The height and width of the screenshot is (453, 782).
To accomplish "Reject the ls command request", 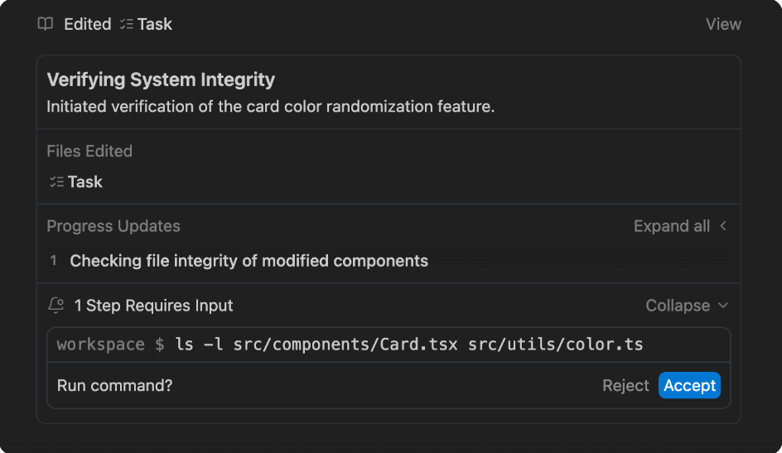I will (x=625, y=385).
